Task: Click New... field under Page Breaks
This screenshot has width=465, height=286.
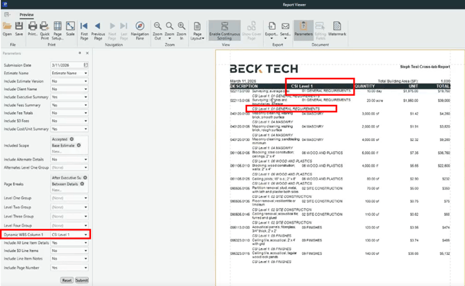Action: coord(57,190)
